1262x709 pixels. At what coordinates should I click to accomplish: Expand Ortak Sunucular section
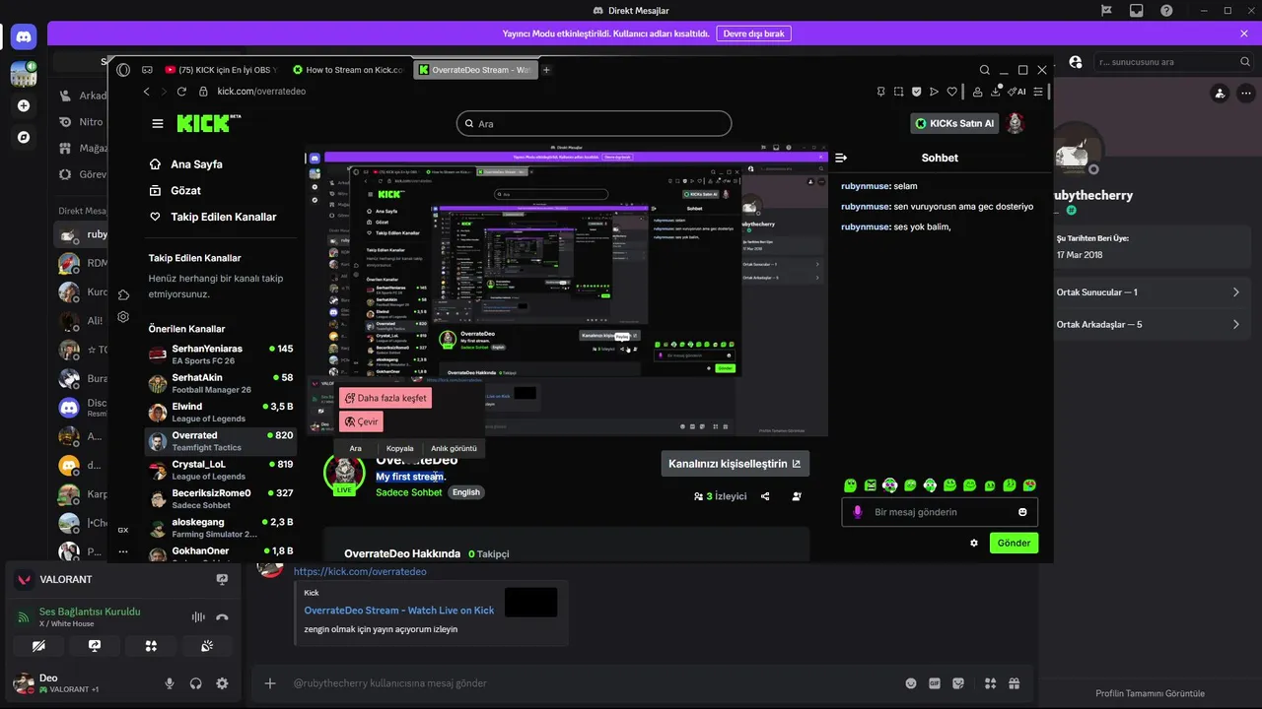(x=1148, y=292)
